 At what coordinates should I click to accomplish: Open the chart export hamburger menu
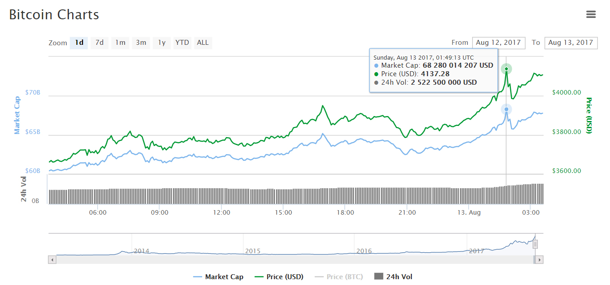pyautogui.click(x=591, y=14)
